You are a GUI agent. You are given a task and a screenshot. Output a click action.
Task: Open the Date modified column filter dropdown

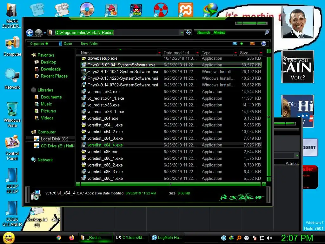point(197,53)
